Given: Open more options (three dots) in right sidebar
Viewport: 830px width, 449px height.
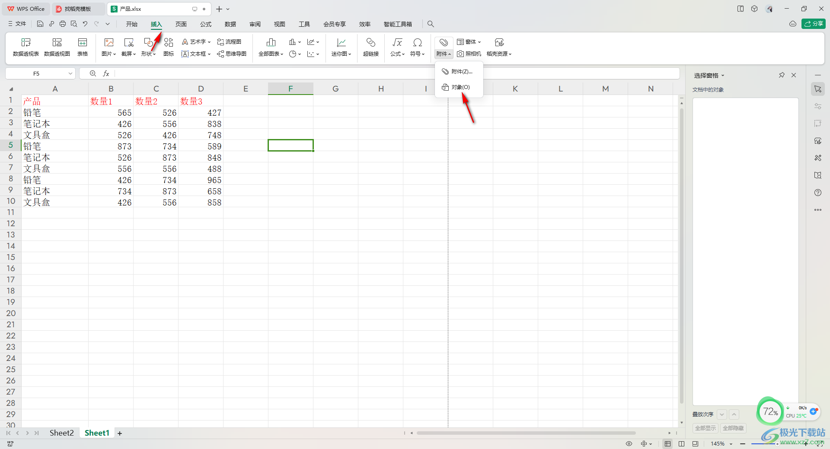Looking at the screenshot, I should pos(818,210).
